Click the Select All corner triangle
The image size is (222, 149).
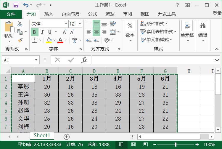point(8,71)
